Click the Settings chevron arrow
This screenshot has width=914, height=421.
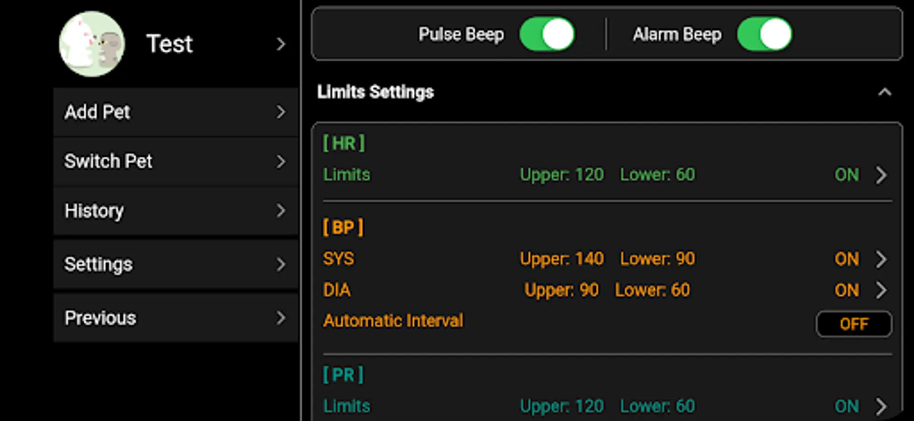pyautogui.click(x=281, y=264)
